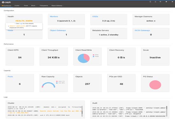
Task: Open the Pools navigation tab
Action: coord(26,6)
